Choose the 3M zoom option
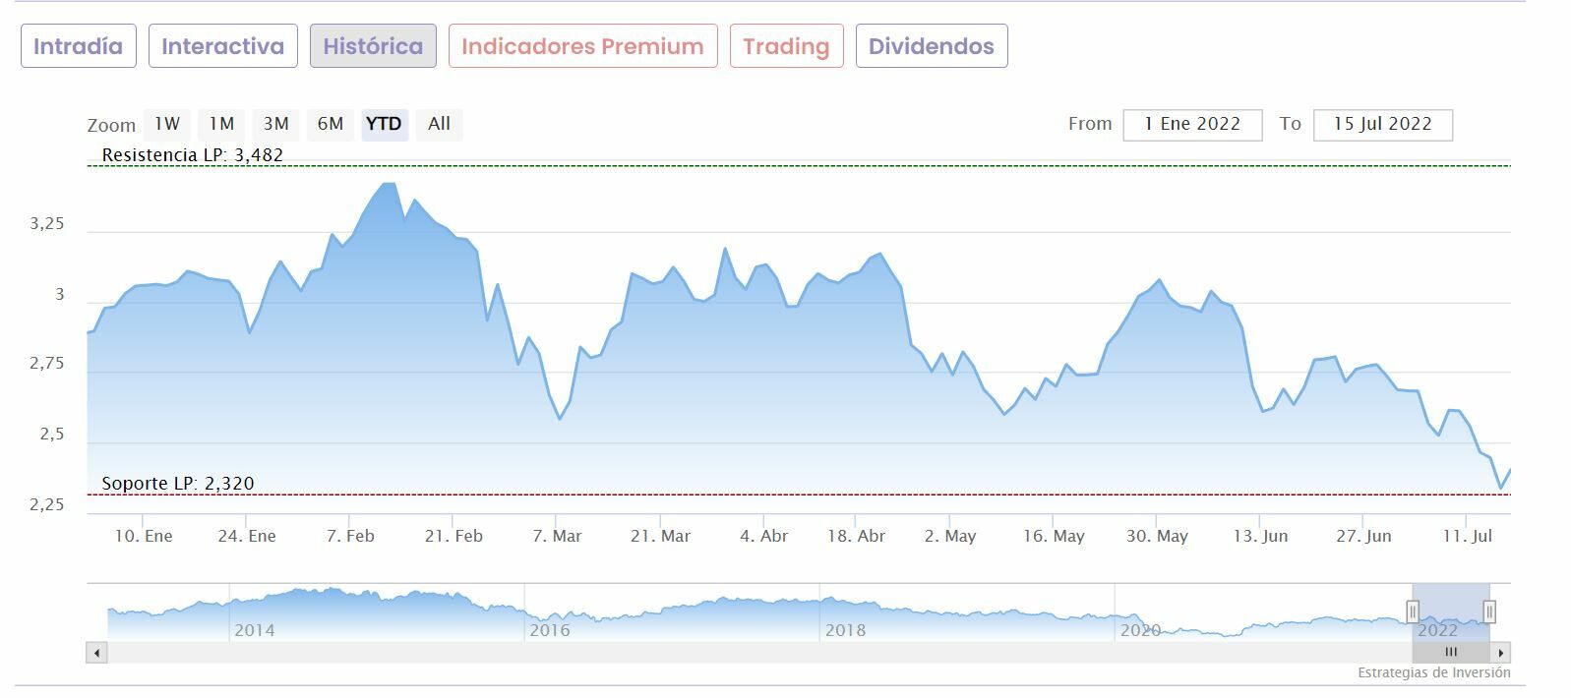 [276, 124]
